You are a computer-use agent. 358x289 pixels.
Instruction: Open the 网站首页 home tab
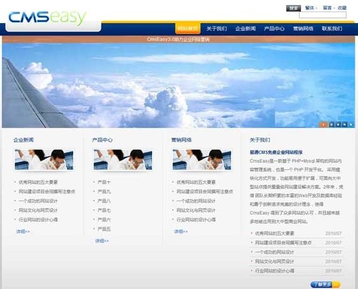coord(188,28)
